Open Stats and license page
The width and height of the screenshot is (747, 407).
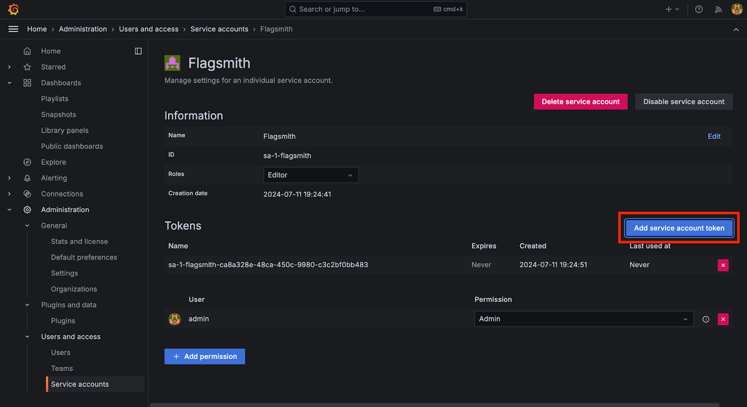pos(79,242)
